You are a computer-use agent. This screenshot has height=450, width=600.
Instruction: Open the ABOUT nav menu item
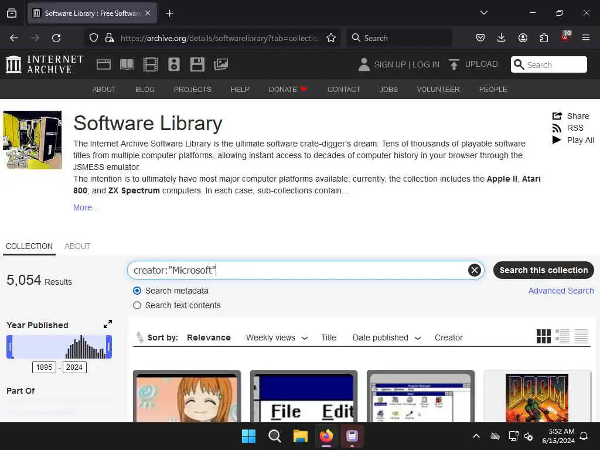coord(104,90)
